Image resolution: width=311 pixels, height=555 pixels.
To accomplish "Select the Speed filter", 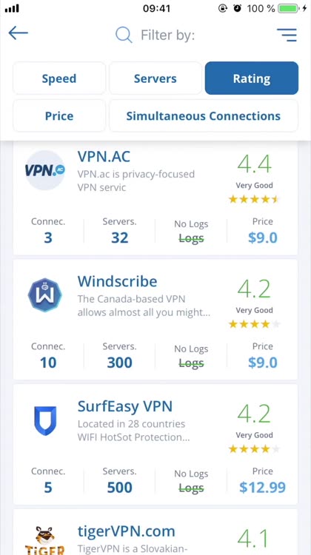I will (59, 78).
